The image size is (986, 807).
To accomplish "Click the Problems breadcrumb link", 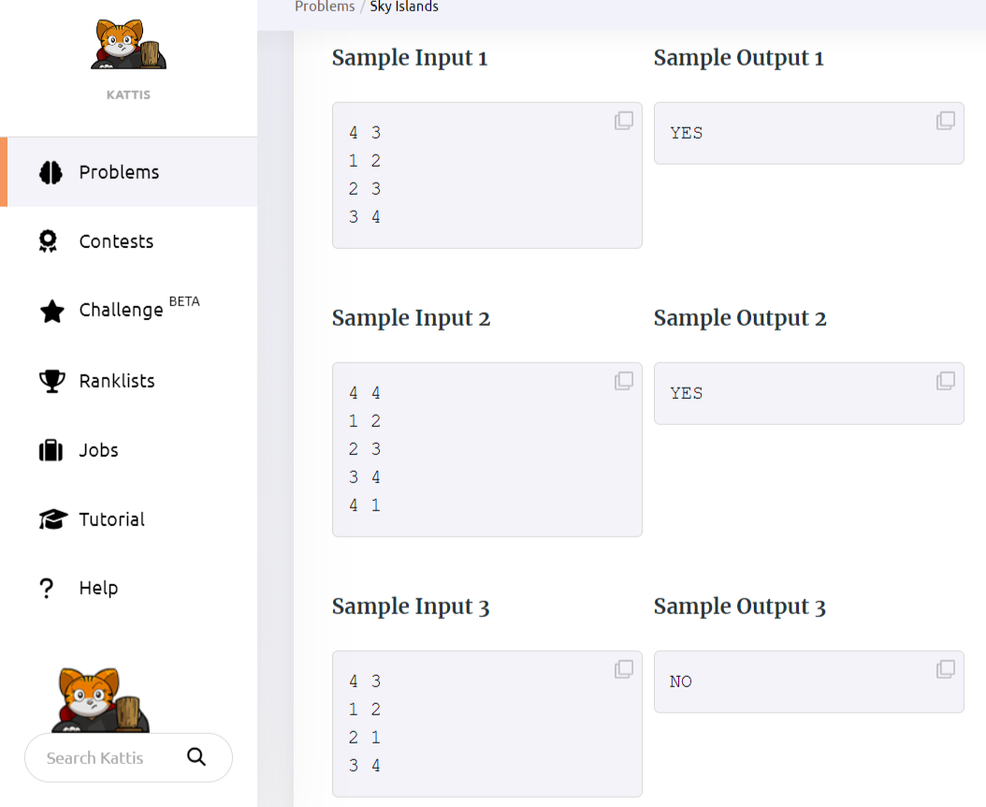I will [325, 7].
